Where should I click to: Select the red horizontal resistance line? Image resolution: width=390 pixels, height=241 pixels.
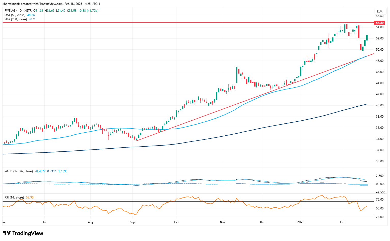(178, 23)
